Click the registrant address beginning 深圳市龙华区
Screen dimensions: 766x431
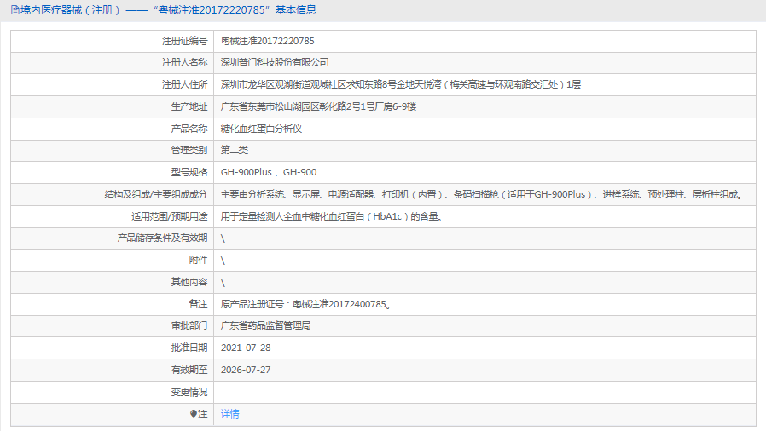click(401, 84)
